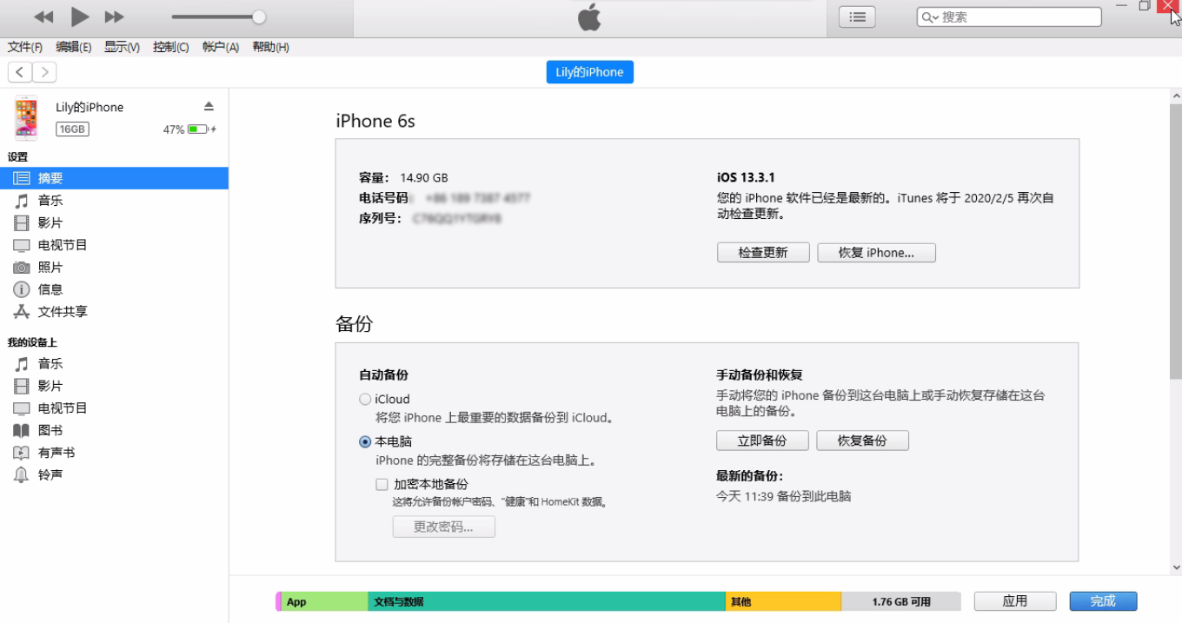Adjust the volume slider knob
The width and height of the screenshot is (1182, 623).
coord(259,17)
